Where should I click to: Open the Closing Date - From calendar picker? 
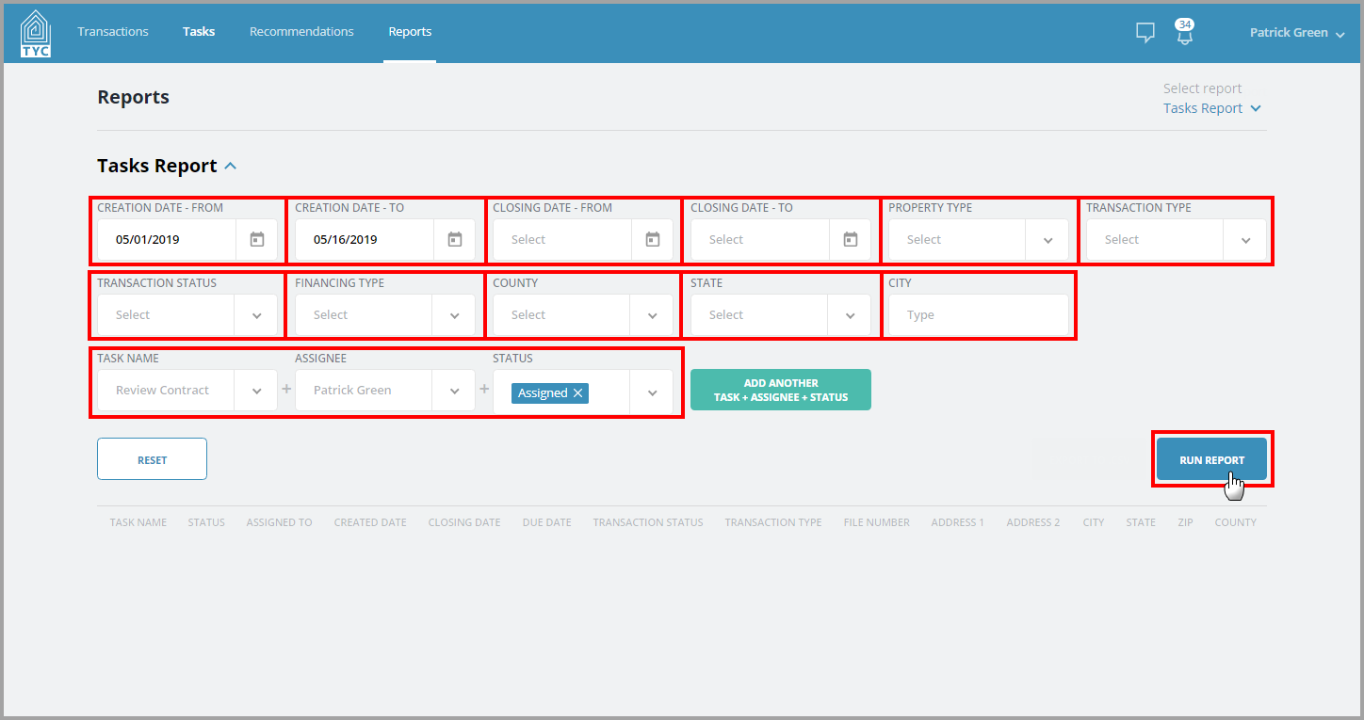coord(652,239)
